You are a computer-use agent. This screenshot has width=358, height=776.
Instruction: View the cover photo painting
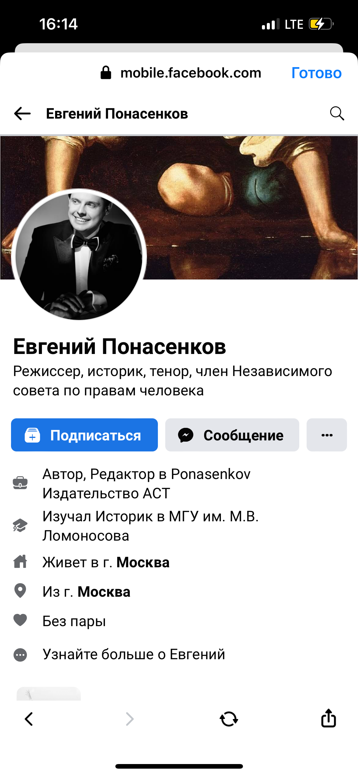click(x=251, y=207)
